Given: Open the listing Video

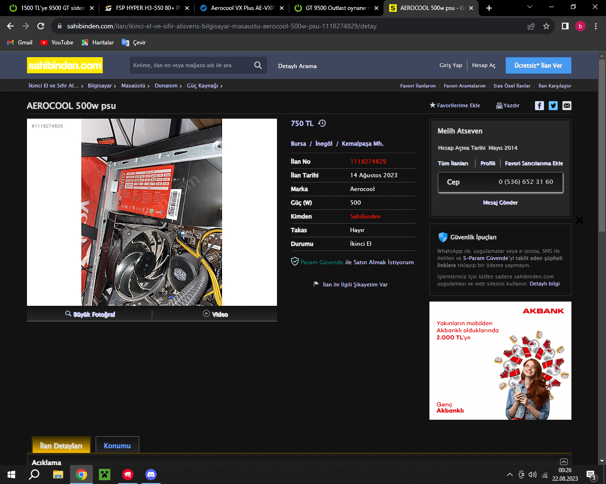Looking at the screenshot, I should [x=215, y=314].
